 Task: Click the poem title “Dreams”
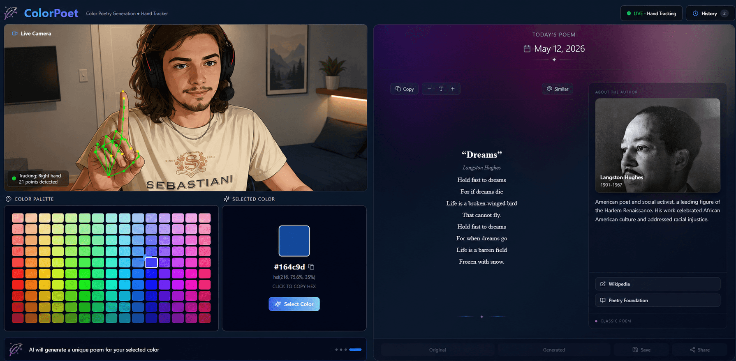pos(481,155)
